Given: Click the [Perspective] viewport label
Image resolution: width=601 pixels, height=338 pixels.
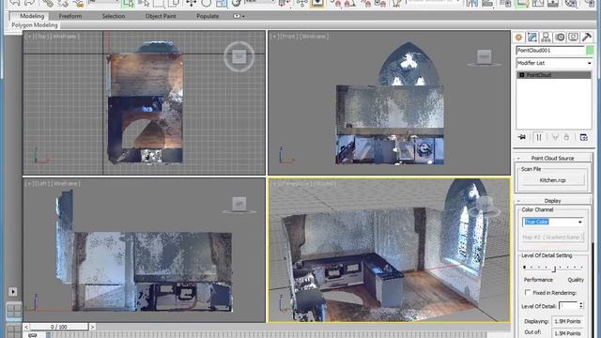Looking at the screenshot, I should point(296,184).
